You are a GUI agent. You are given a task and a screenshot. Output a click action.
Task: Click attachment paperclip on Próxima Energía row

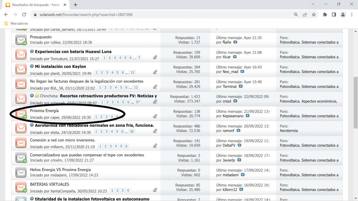[155, 116]
